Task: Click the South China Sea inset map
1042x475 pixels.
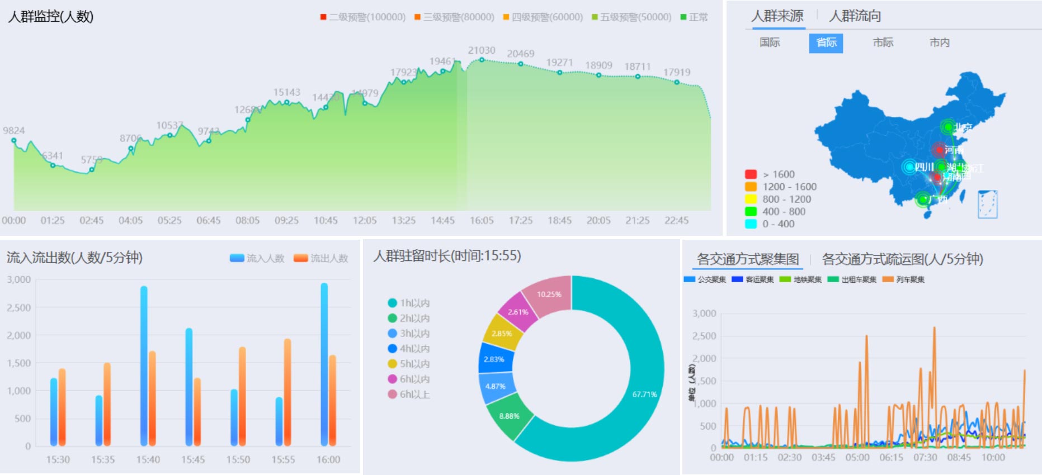Action: [987, 204]
